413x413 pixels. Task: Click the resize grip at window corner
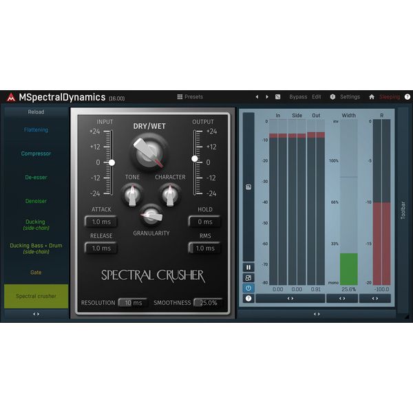pos(407,317)
